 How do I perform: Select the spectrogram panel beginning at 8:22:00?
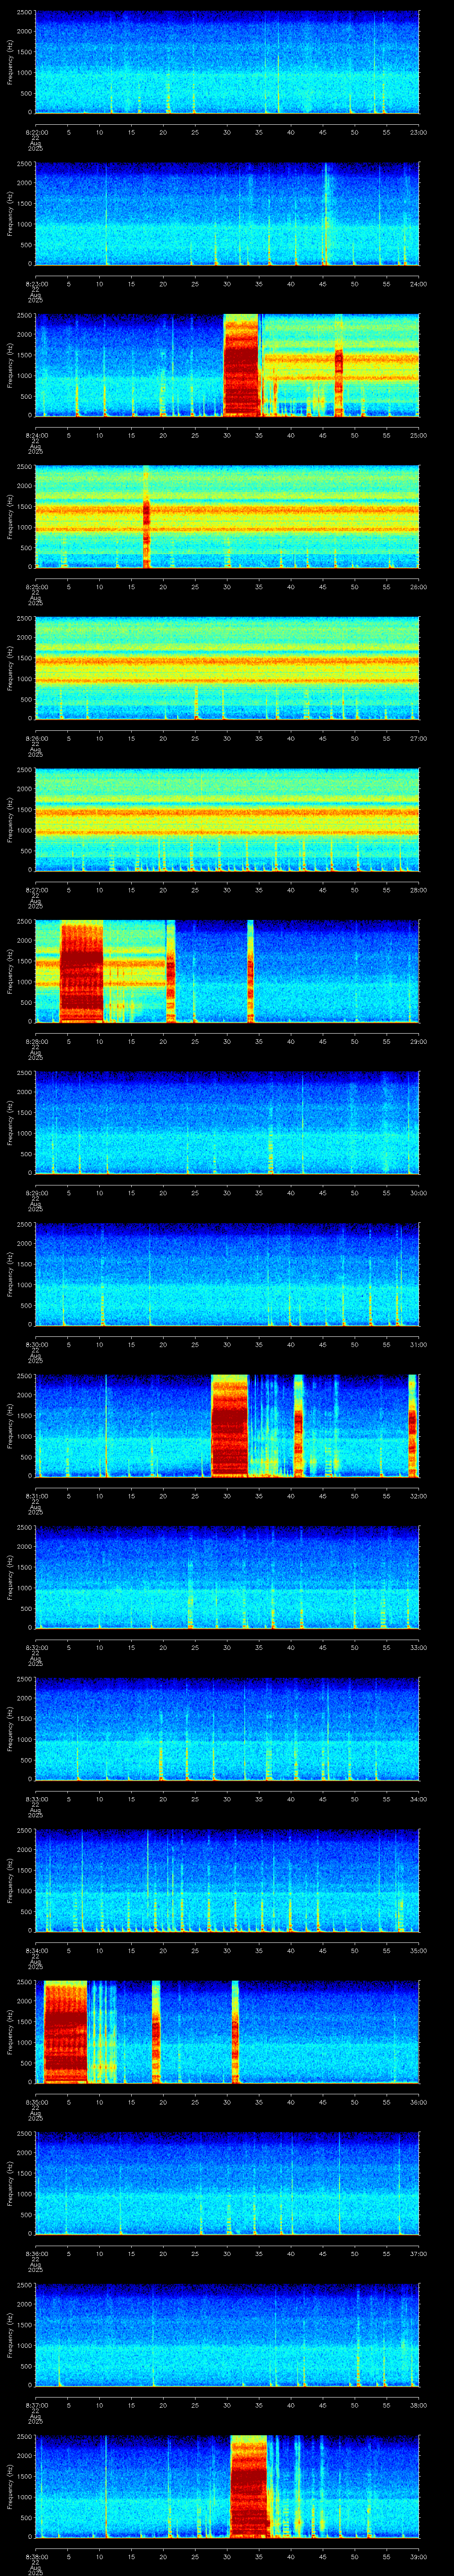227,62
